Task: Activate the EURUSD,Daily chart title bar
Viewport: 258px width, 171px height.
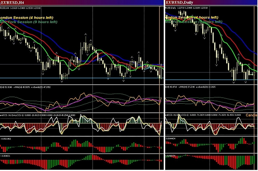Action: 211,2
